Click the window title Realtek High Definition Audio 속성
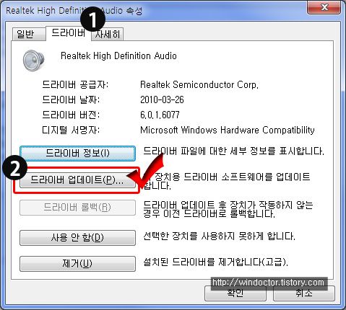 [74, 11]
